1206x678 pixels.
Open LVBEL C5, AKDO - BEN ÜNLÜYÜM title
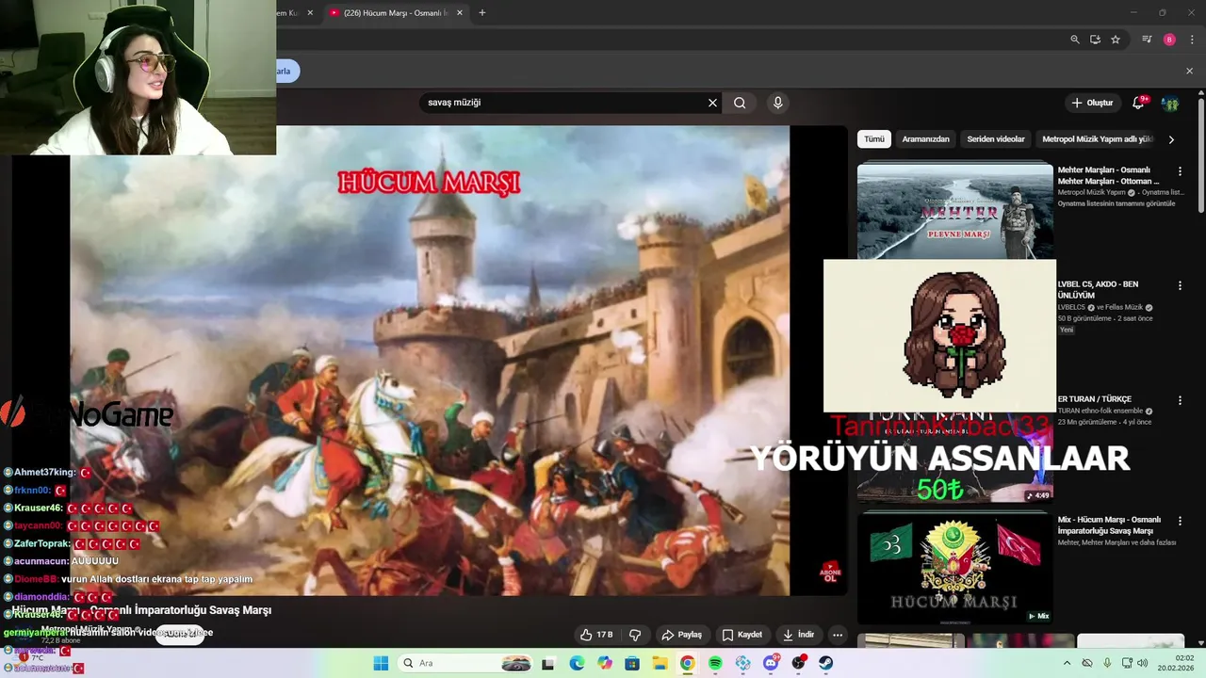pyautogui.click(x=1098, y=289)
